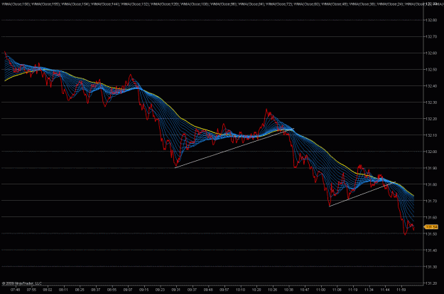Click the 132.40 price axis label

click(431, 86)
